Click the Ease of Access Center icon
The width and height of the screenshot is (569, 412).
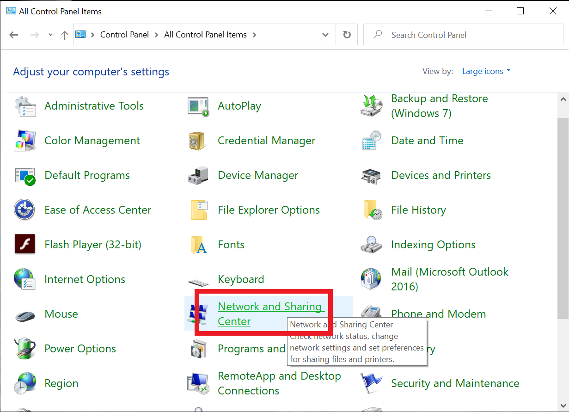click(25, 210)
